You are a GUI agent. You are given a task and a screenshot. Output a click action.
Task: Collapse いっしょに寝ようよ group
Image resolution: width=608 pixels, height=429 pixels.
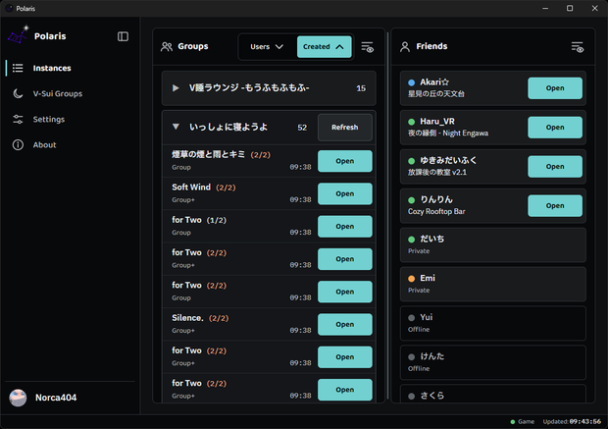point(176,127)
